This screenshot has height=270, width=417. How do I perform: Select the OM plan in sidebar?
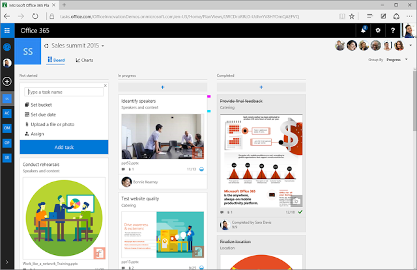click(7, 128)
